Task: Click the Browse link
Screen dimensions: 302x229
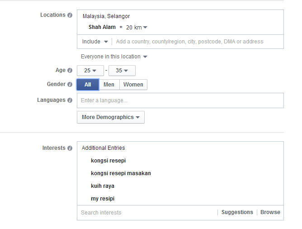Action: tap(270, 212)
